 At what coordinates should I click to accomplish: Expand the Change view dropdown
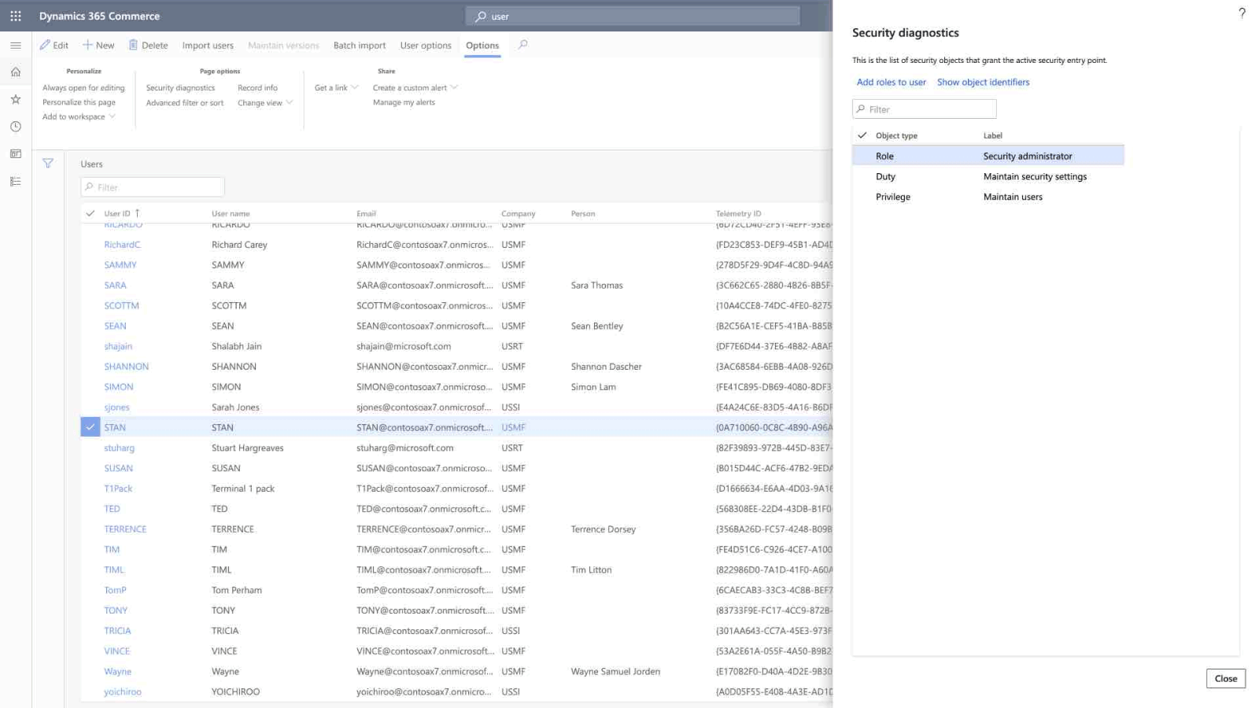point(265,103)
